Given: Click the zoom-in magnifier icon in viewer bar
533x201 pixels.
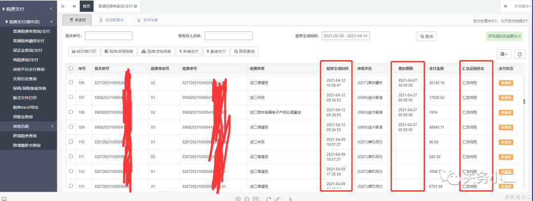Looking at the screenshot, I should tap(238, 199).
